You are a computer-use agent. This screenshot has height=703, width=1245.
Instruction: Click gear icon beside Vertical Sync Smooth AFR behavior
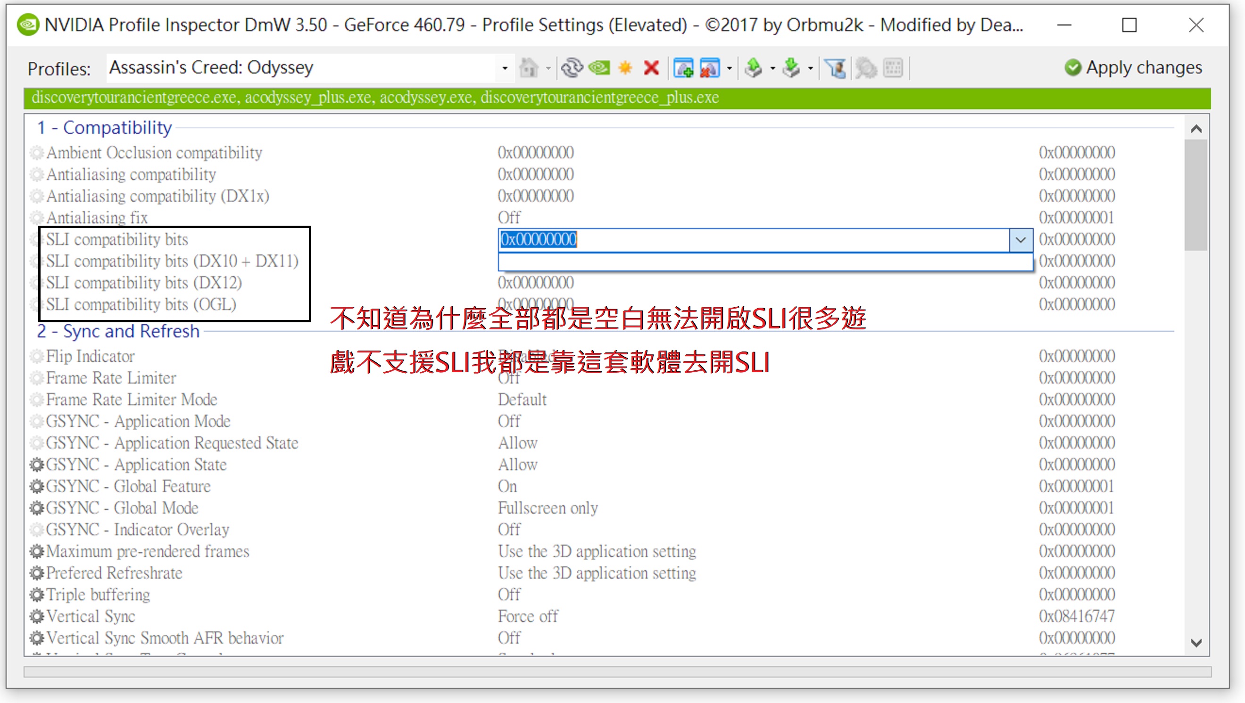pos(37,638)
